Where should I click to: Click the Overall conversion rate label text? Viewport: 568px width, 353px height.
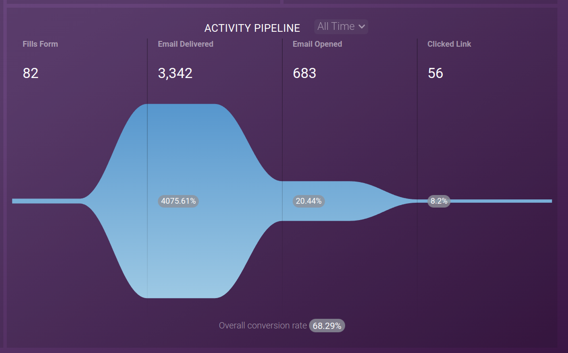[x=262, y=325]
